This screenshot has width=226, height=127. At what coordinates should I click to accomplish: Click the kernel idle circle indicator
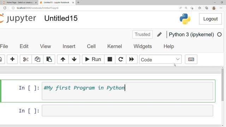[x=219, y=35]
